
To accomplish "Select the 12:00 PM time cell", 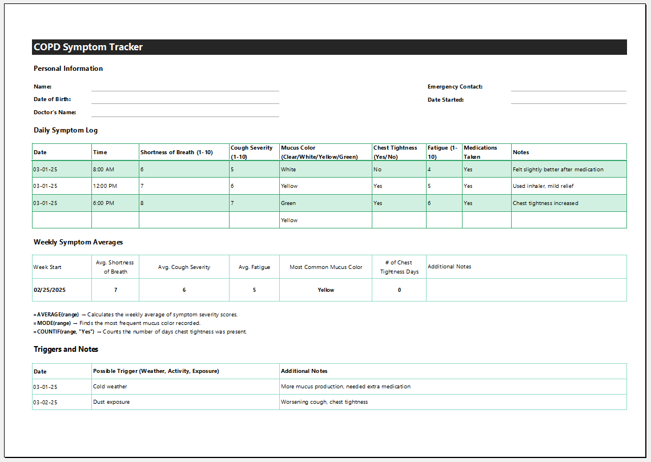I will [115, 186].
